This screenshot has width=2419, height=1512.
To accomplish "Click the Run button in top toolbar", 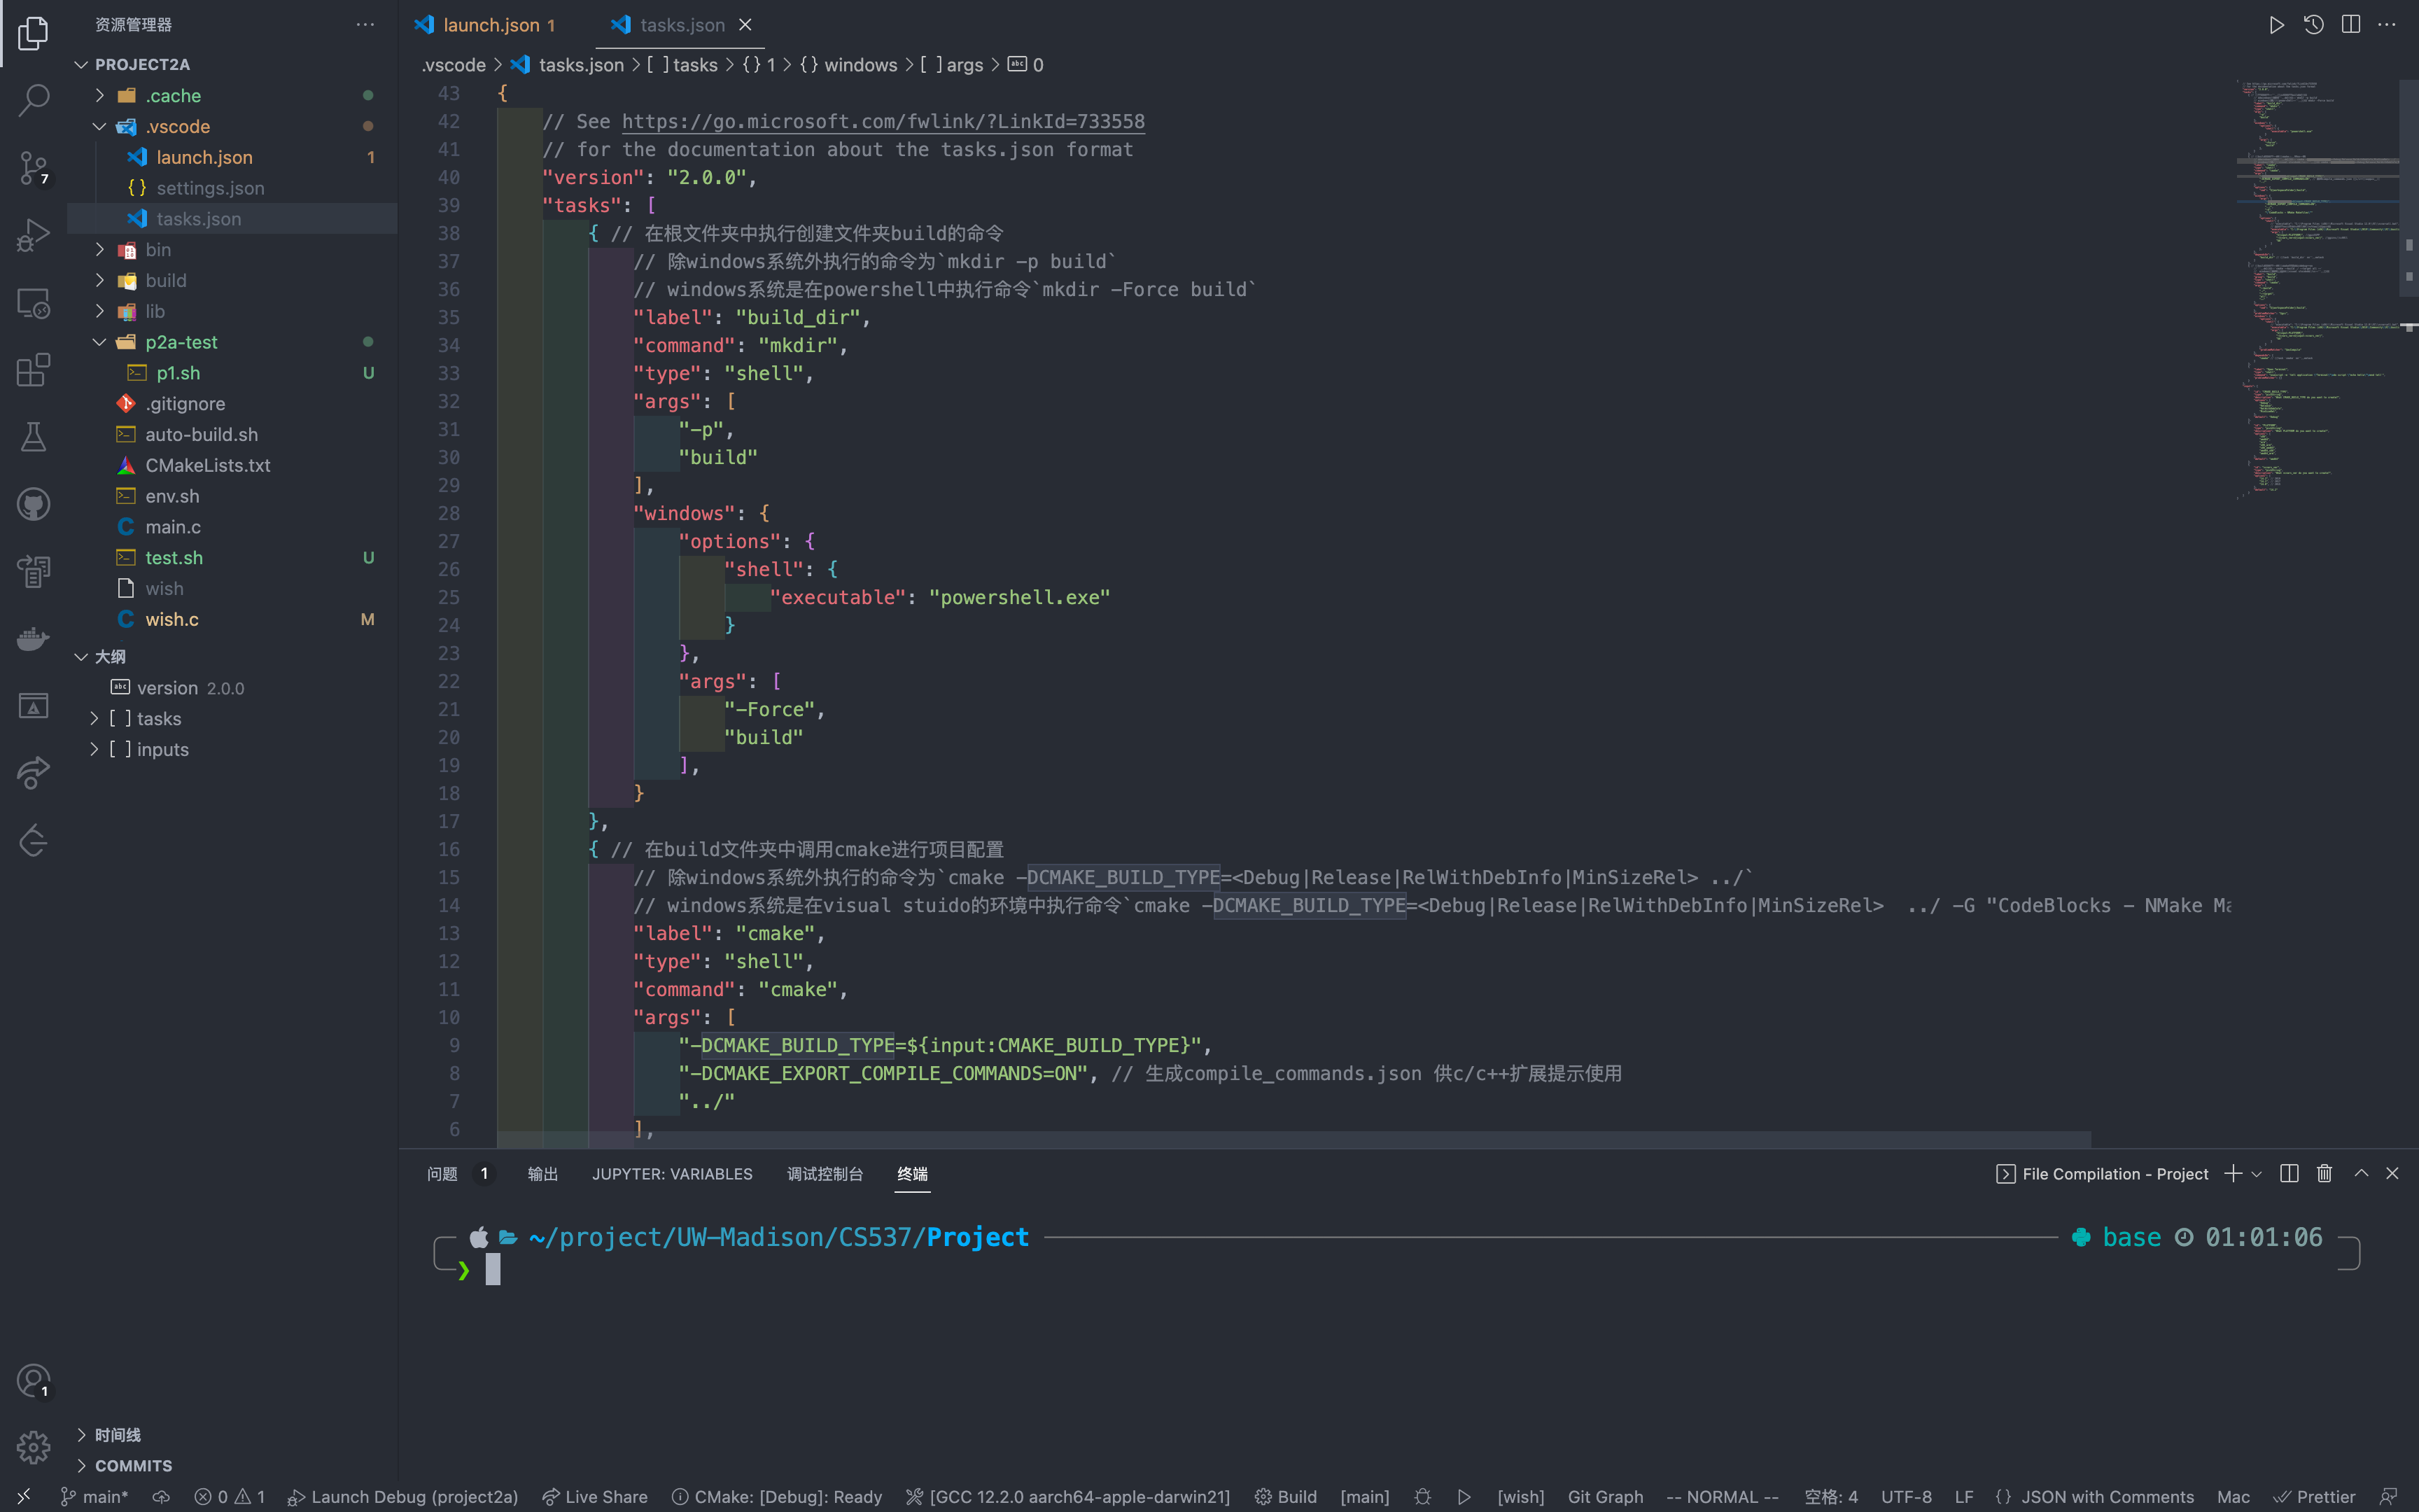I will pyautogui.click(x=2276, y=24).
